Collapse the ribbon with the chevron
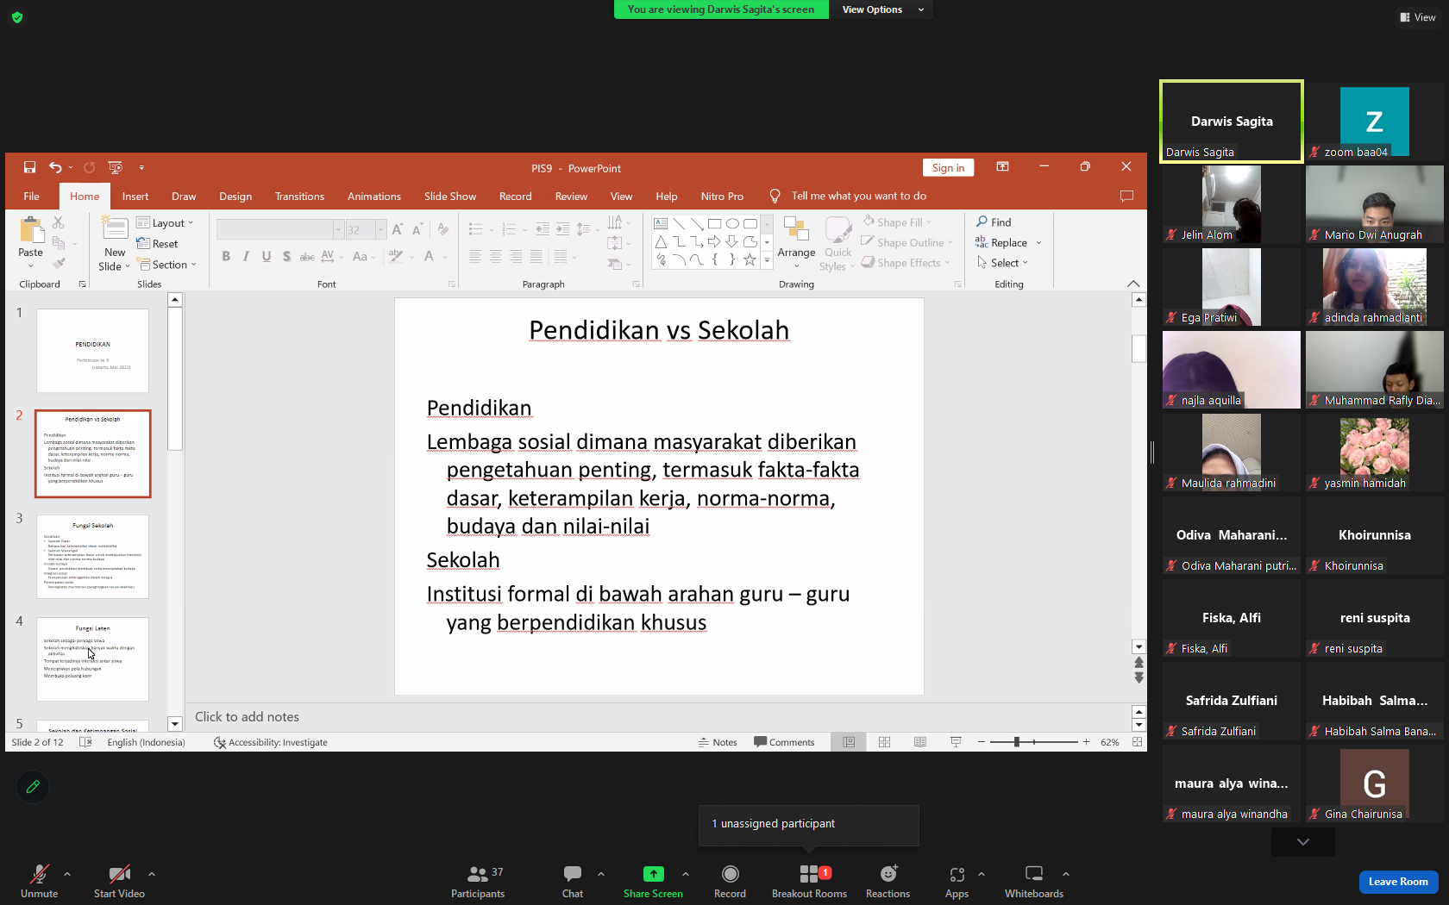1449x905 pixels. 1133,284
